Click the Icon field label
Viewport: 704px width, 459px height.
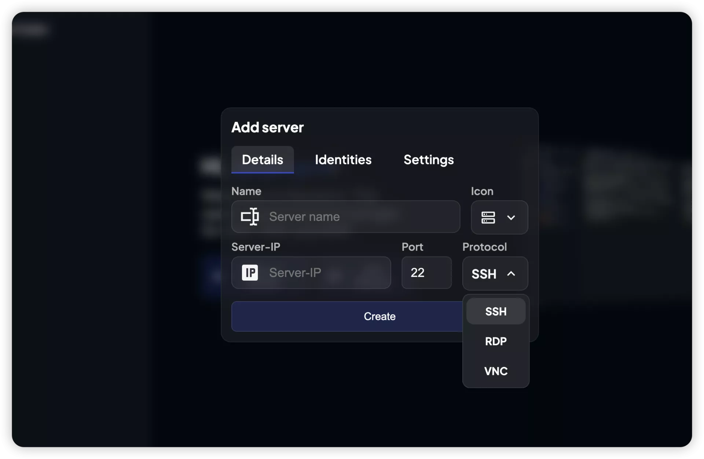click(482, 191)
